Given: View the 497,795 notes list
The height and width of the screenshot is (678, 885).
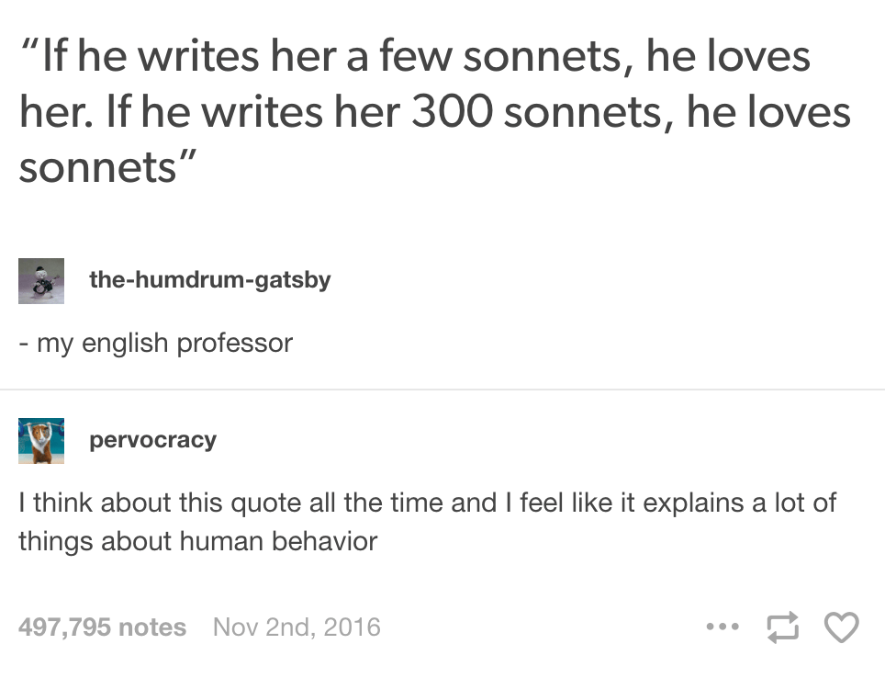Looking at the screenshot, I should coord(102,627).
